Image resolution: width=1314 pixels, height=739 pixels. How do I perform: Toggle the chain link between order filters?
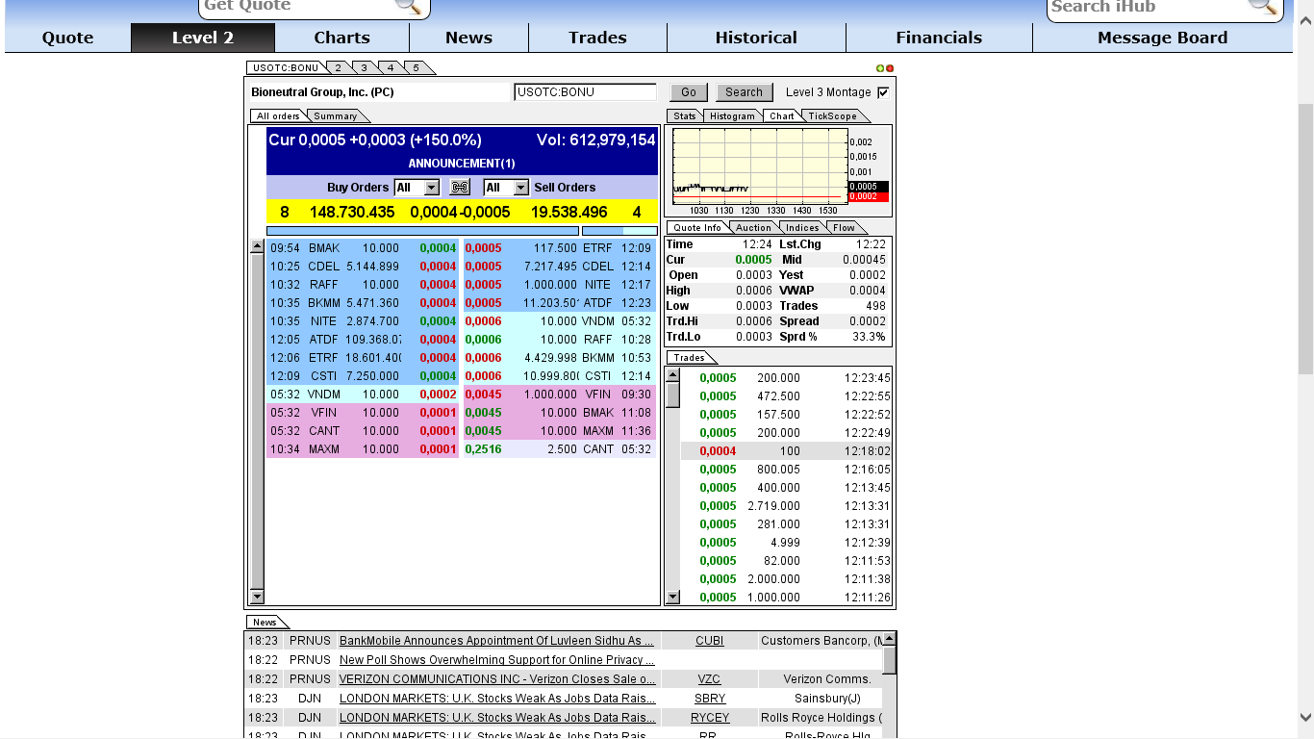point(460,188)
